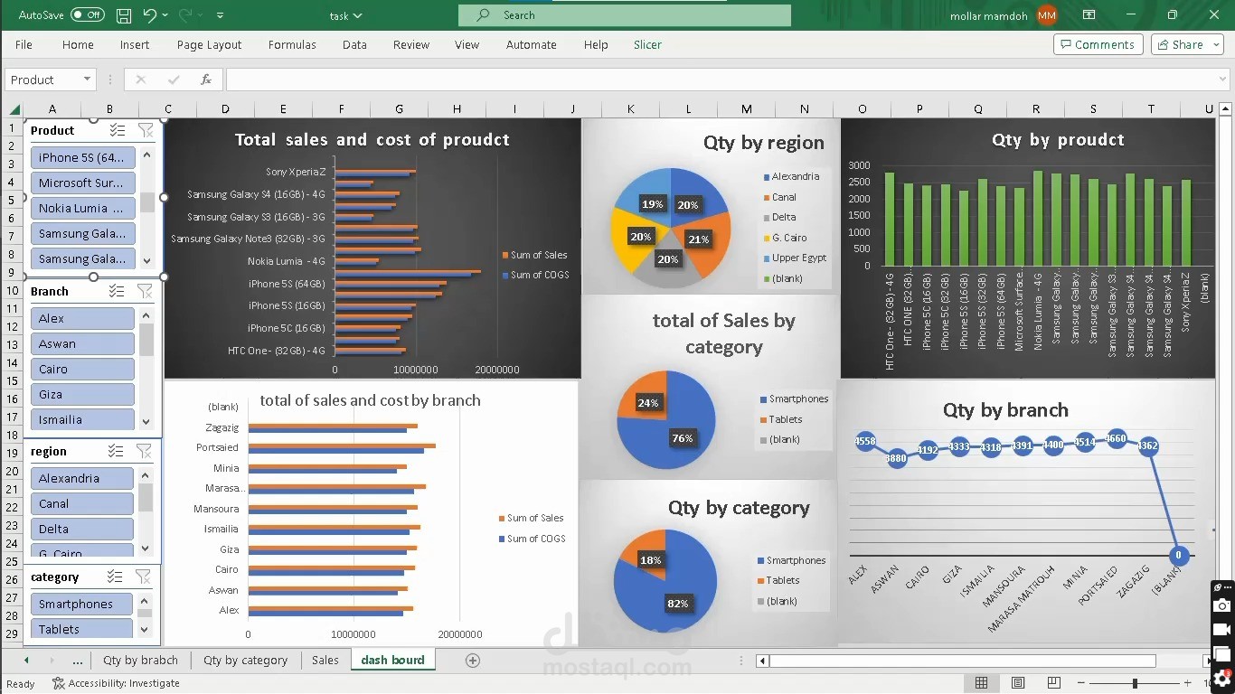
Task: Click the Insert Function fx icon
Action: (x=206, y=80)
